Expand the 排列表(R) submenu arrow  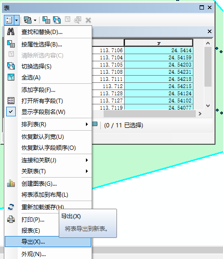[87, 124]
